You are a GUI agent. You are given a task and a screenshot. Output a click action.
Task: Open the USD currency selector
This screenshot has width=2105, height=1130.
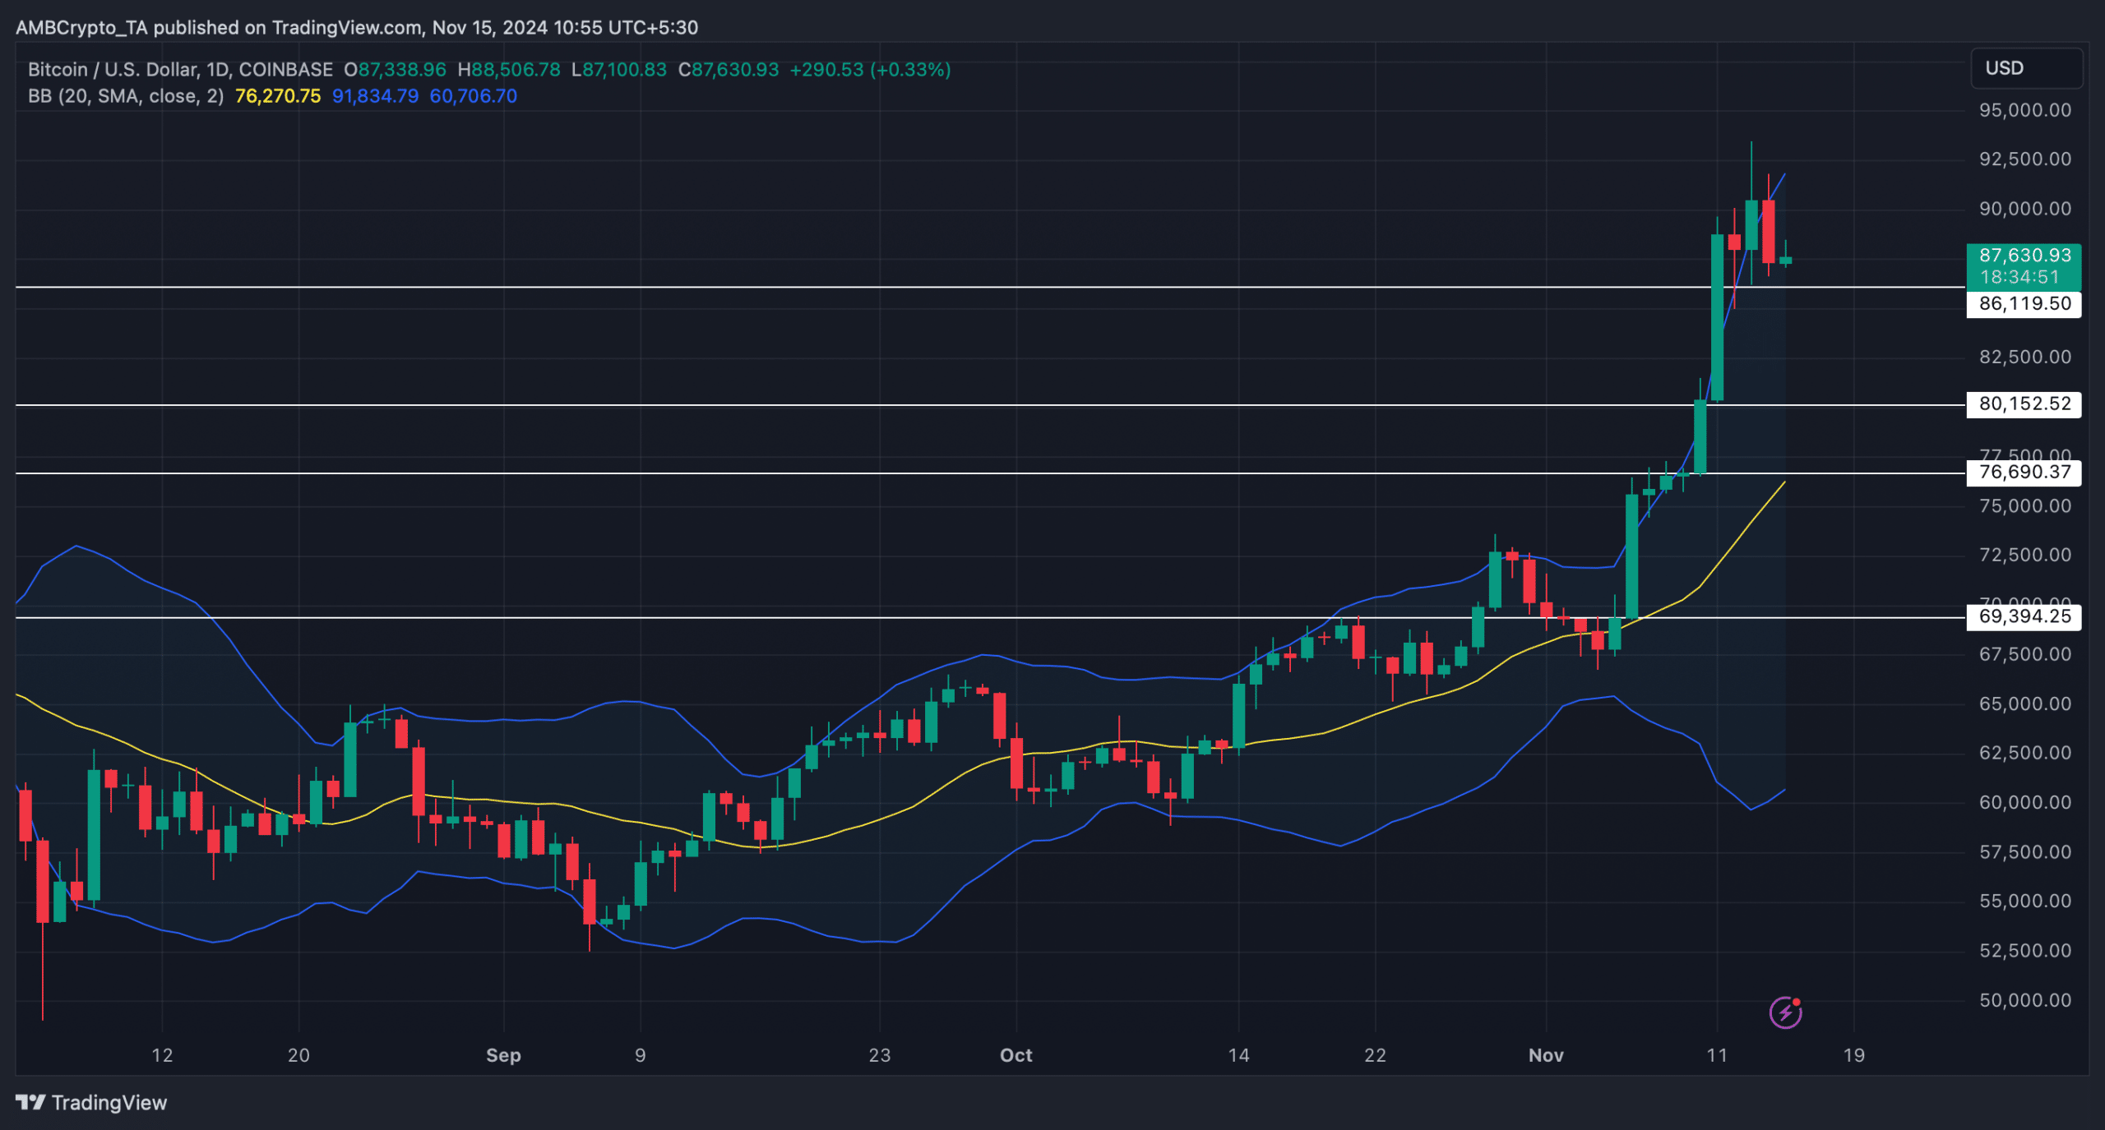2026,68
